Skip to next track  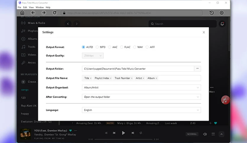pos(133,133)
